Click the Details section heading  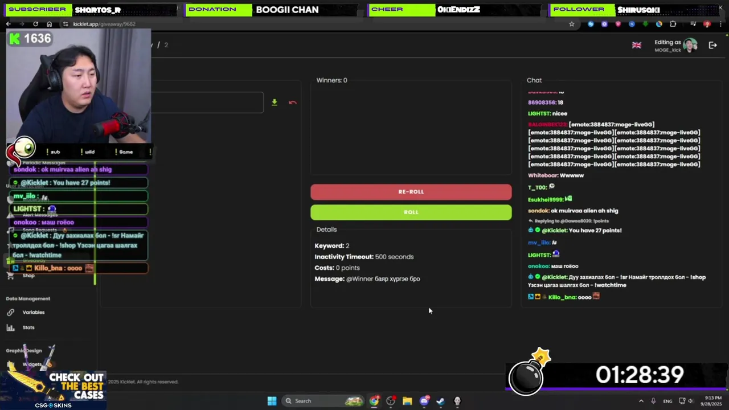coord(327,229)
